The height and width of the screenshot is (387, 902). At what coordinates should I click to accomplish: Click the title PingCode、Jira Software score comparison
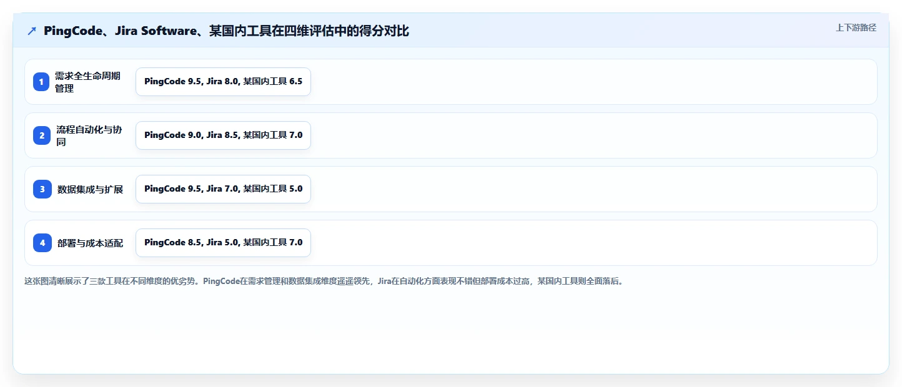(x=227, y=31)
